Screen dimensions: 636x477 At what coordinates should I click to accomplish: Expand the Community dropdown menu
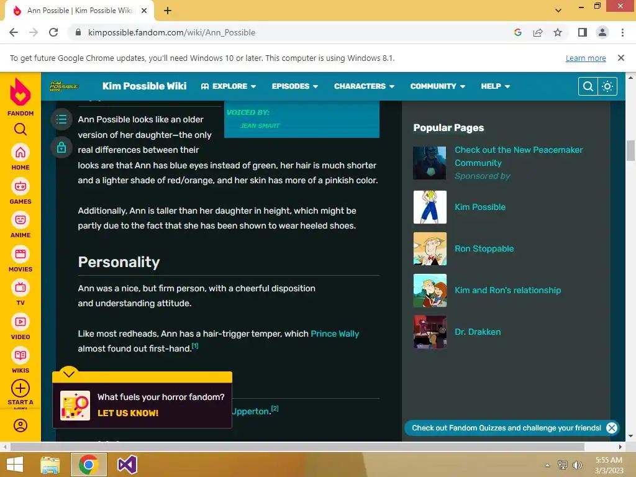coord(438,86)
